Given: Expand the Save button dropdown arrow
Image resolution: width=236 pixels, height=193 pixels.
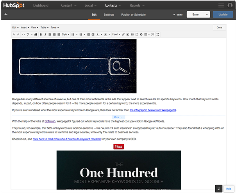Looking at the screenshot, I should coord(207,14).
